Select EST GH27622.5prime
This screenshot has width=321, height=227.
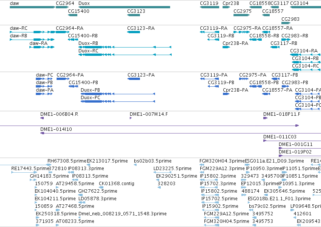coord(80,195)
